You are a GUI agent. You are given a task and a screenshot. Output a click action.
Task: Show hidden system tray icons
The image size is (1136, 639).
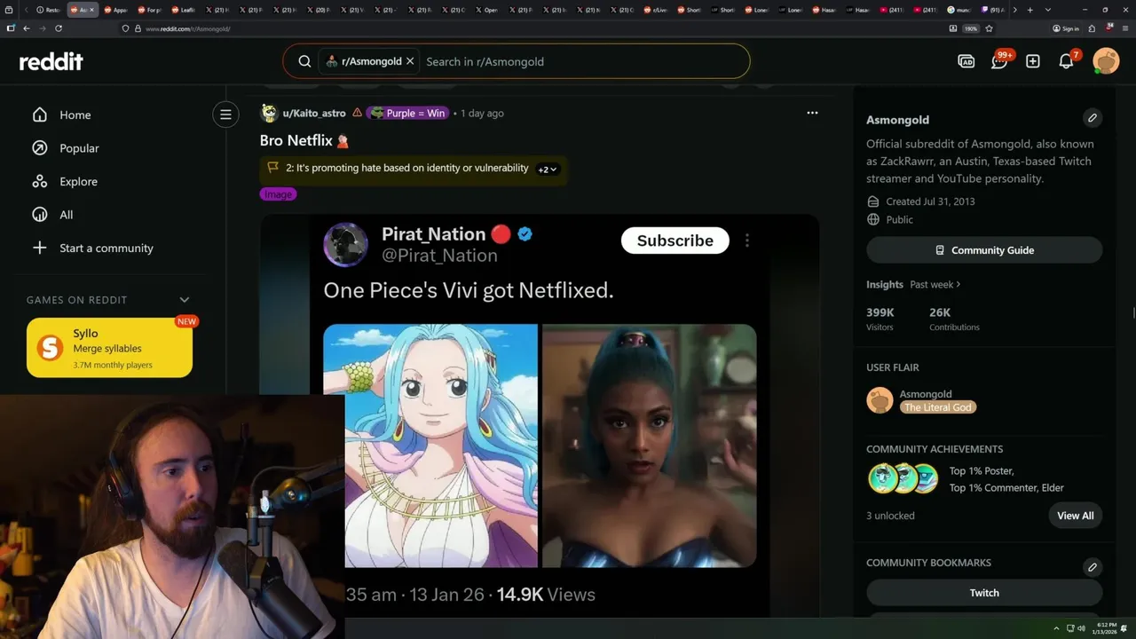pyautogui.click(x=1056, y=628)
